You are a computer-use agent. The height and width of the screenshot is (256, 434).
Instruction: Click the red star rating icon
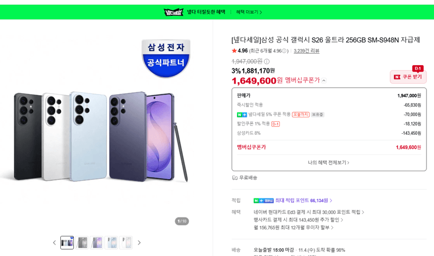[x=234, y=51]
